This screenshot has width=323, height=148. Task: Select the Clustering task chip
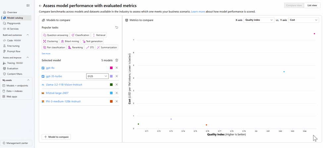coord(50,41)
